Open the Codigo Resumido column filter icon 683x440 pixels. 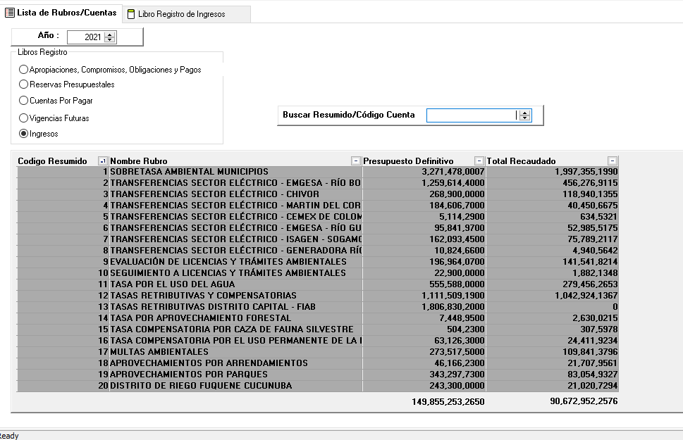103,161
